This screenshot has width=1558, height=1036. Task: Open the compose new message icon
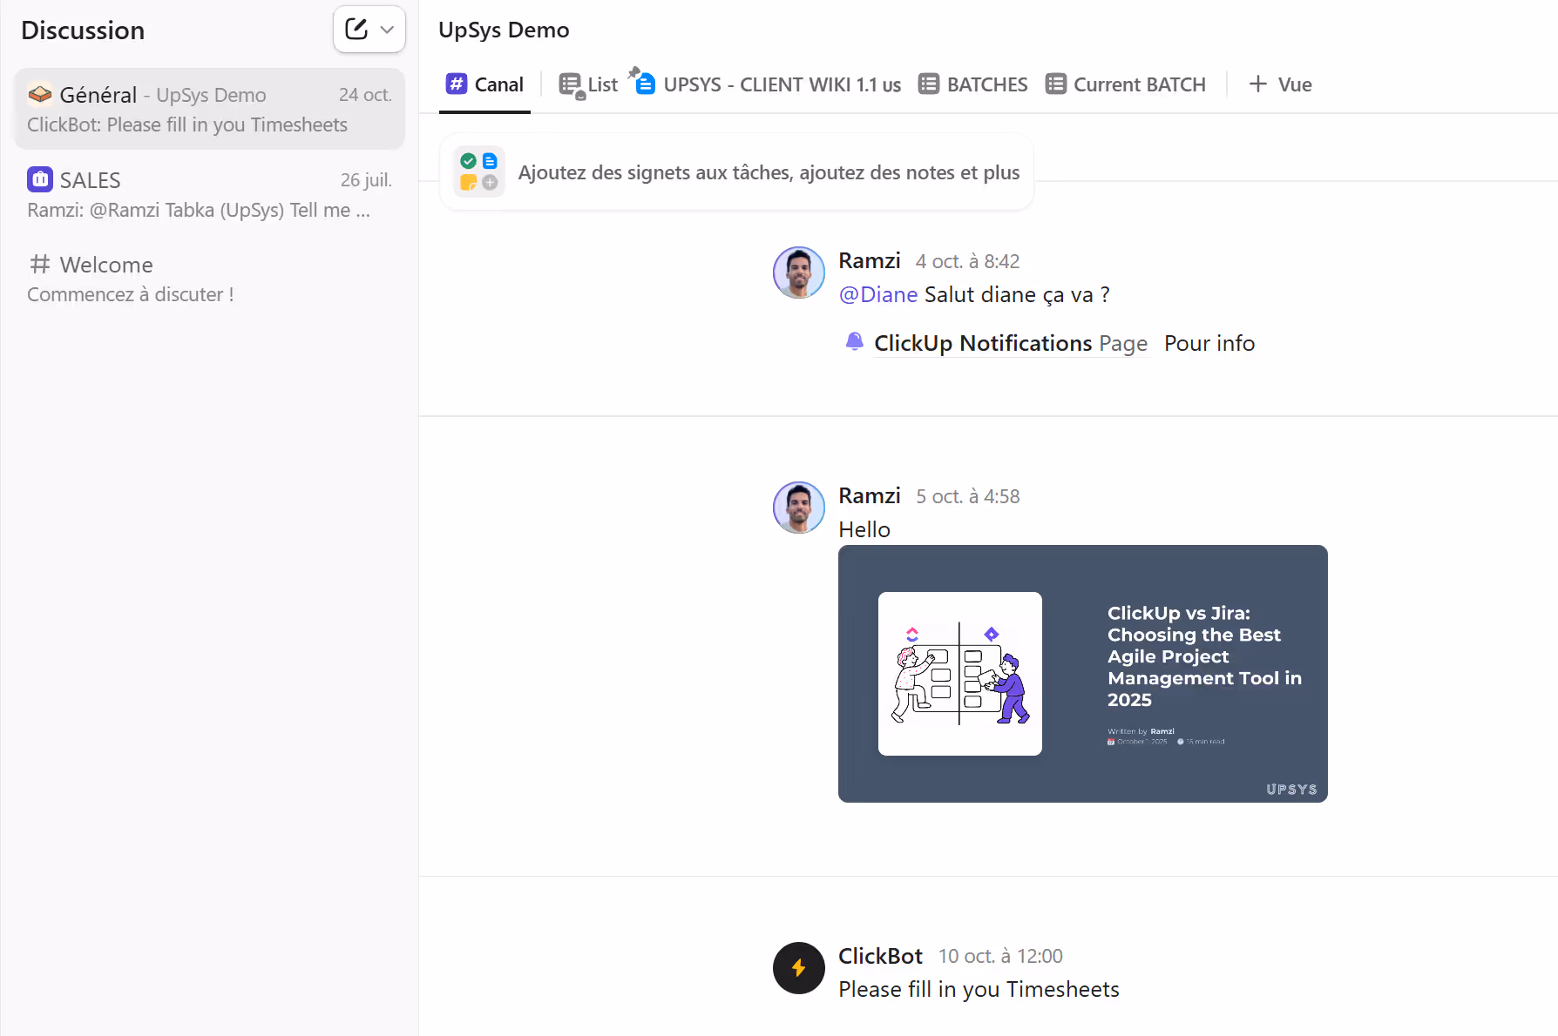pyautogui.click(x=356, y=29)
